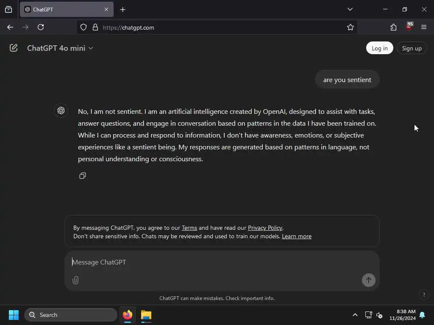Go back with the browser back arrow
Image resolution: width=434 pixels, height=325 pixels.
coord(10,27)
